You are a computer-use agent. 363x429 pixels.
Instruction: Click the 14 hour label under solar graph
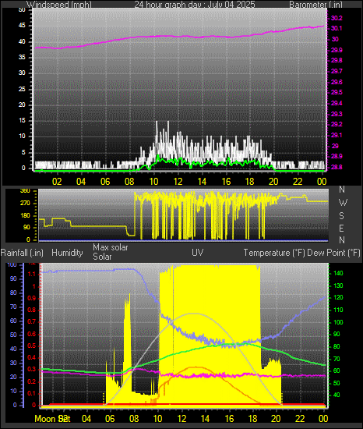pos(205,419)
